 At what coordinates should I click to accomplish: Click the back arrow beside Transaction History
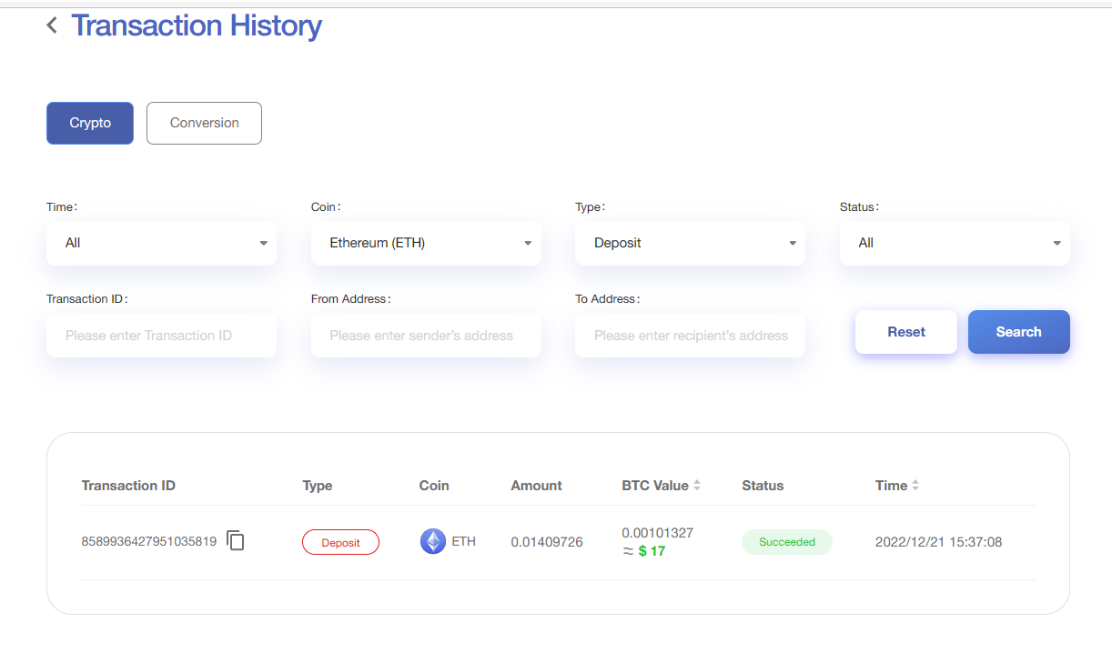(x=52, y=25)
